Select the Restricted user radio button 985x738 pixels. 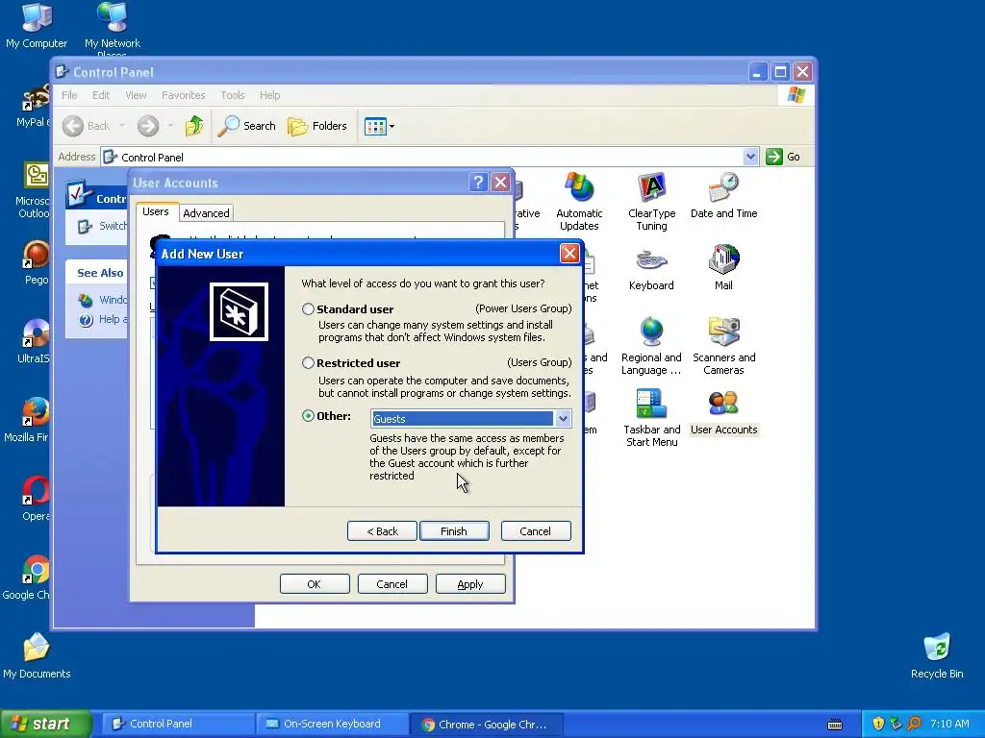308,362
